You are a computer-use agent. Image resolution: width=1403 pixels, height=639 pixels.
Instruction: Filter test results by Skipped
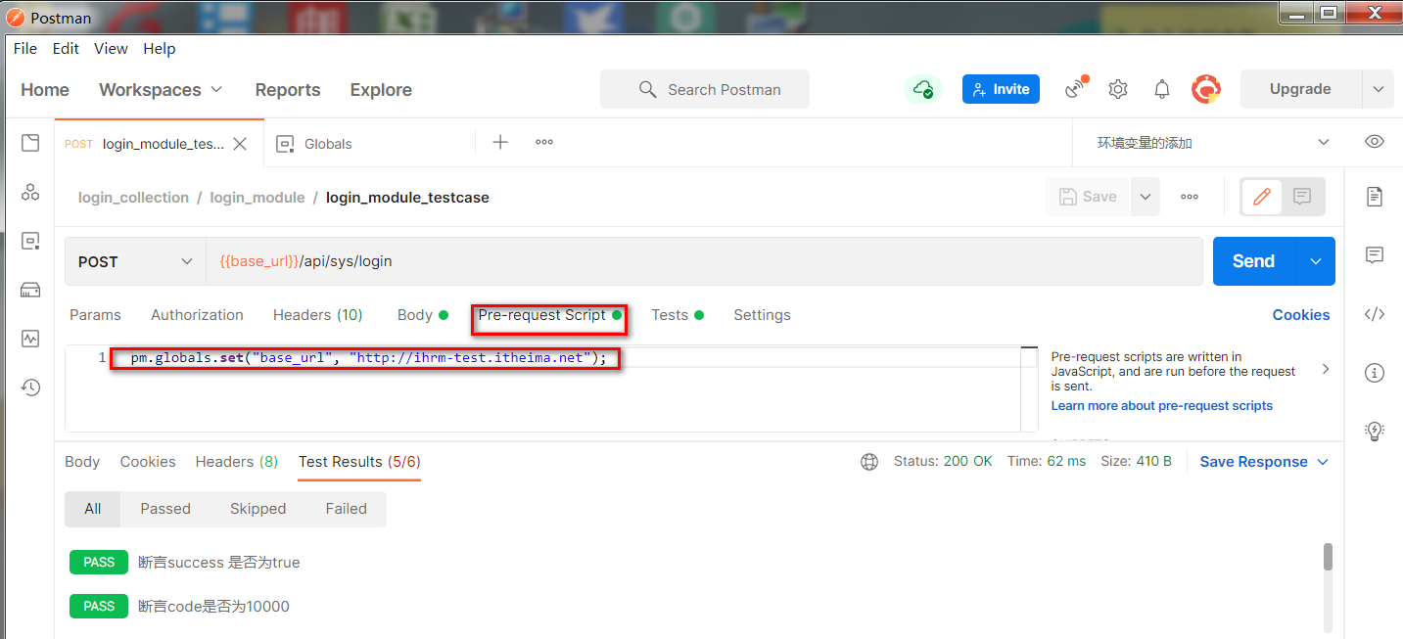(x=257, y=509)
